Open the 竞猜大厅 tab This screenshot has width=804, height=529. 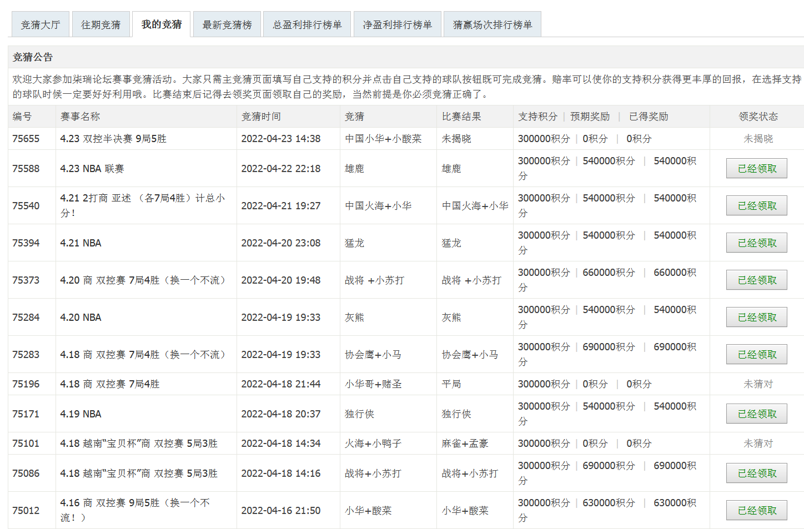click(40, 25)
